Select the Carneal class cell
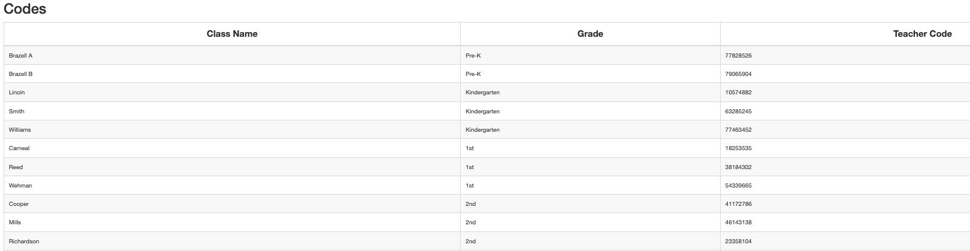 click(232, 148)
